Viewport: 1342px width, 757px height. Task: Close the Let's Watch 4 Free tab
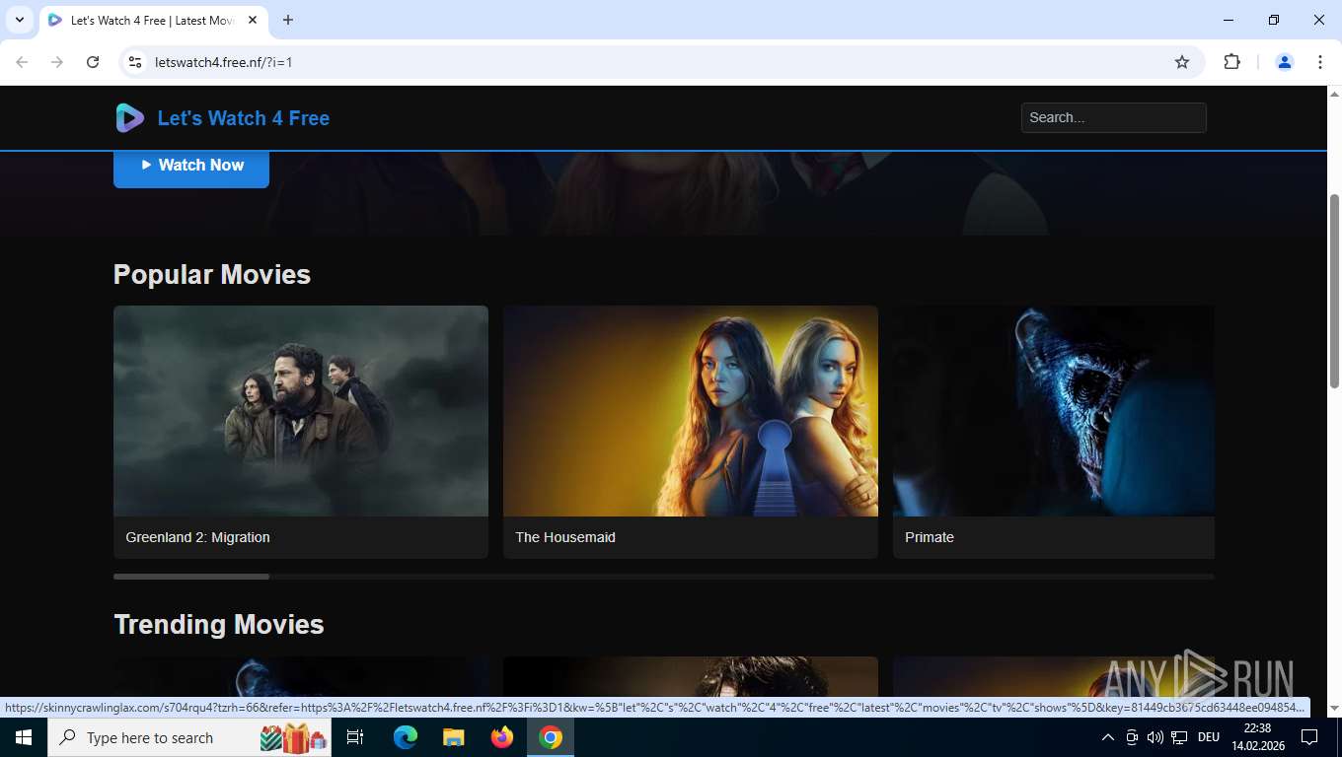click(x=253, y=20)
